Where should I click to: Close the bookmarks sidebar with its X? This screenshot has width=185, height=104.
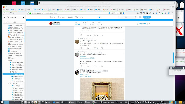point(24,17)
